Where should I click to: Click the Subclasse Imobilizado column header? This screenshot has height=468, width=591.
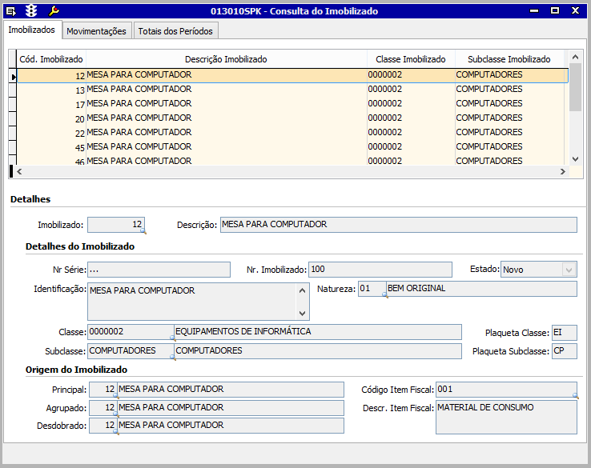pyautogui.click(x=509, y=59)
